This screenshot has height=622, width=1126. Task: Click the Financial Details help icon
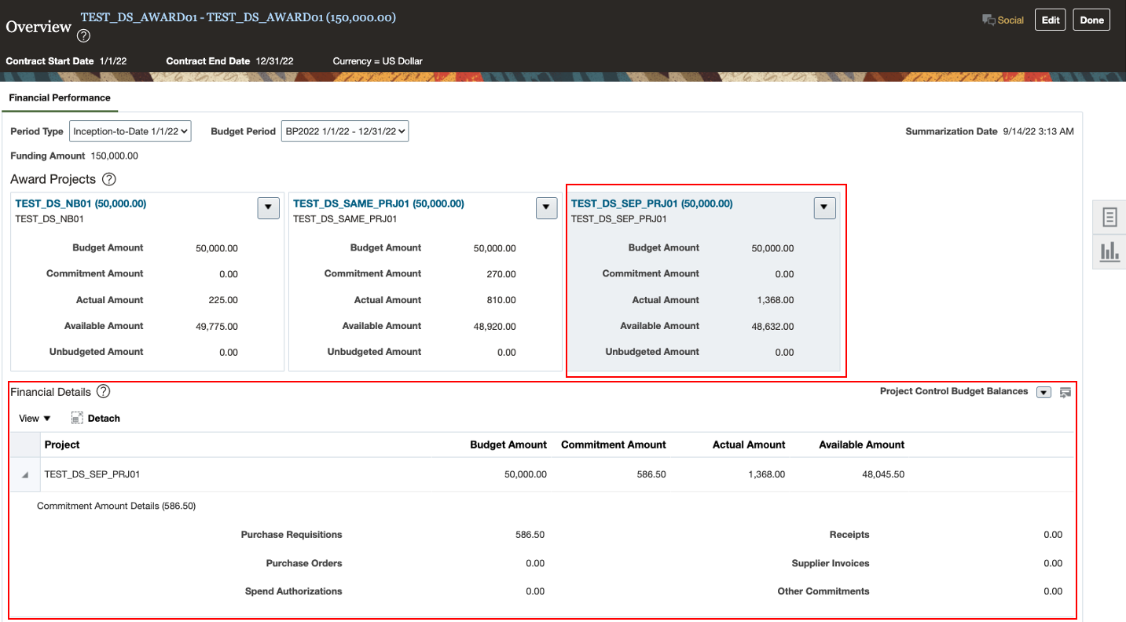(x=103, y=391)
